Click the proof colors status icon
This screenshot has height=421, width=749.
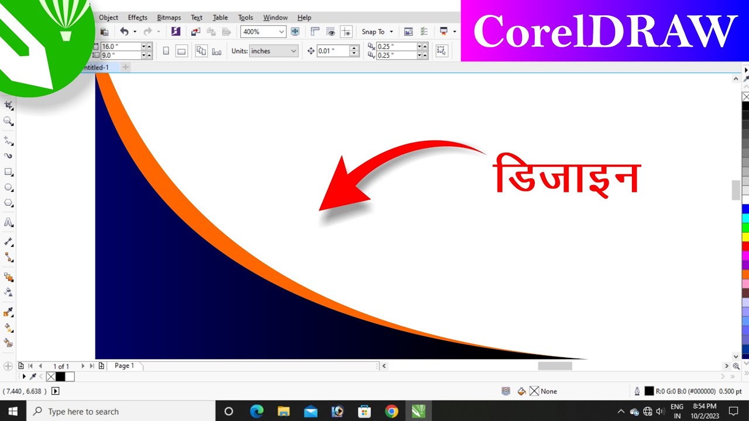pyautogui.click(x=506, y=391)
